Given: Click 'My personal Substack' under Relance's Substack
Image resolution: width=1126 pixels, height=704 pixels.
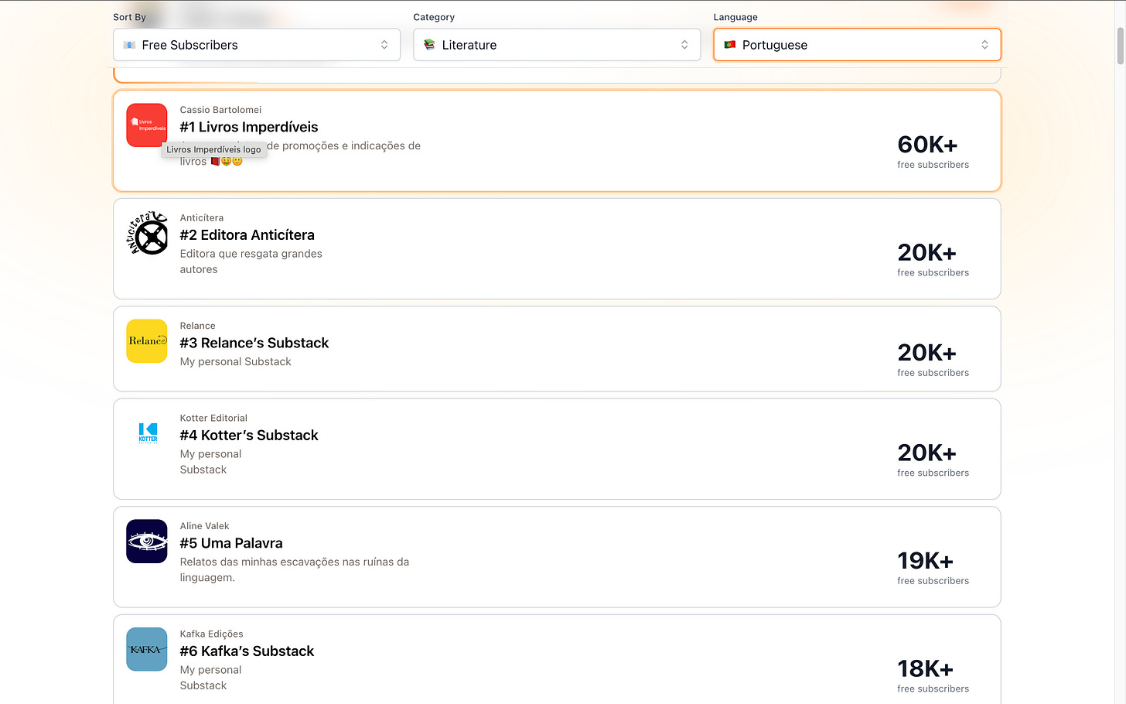Looking at the screenshot, I should point(236,362).
